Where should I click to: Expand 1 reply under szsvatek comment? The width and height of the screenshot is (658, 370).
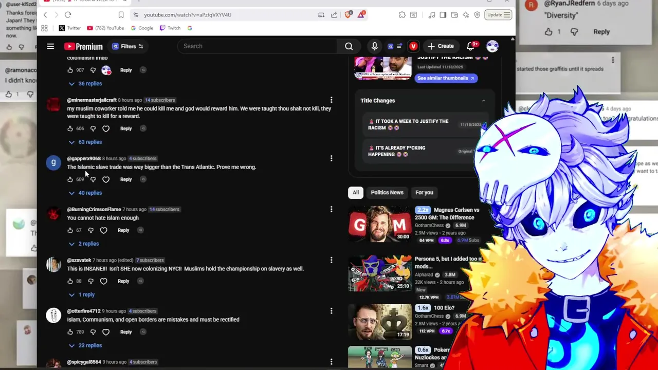point(82,294)
